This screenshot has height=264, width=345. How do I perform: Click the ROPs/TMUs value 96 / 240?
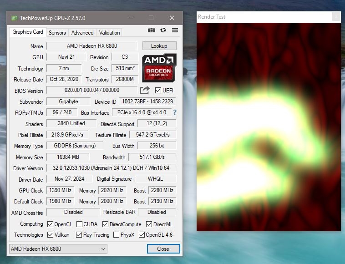[x=62, y=112]
